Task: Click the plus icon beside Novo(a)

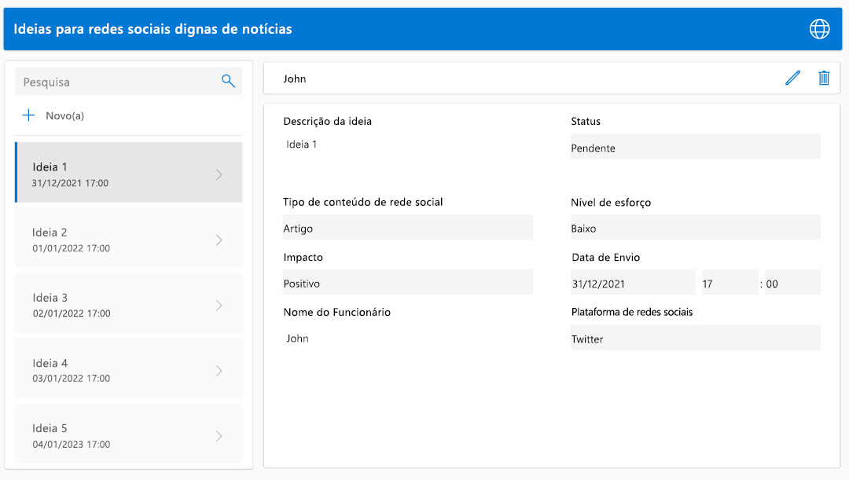Action: tap(29, 115)
